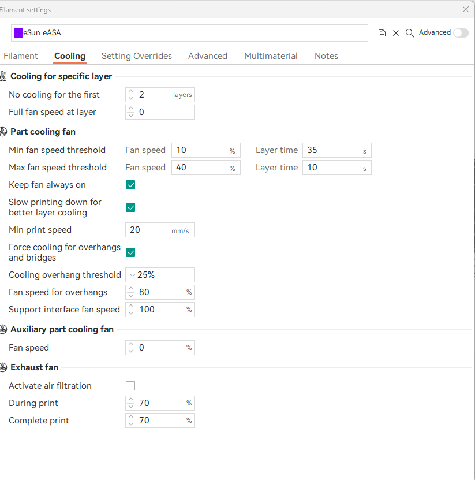This screenshot has height=480, width=475.
Task: Open Cooling overhang threshold dropdown
Action: pyautogui.click(x=133, y=275)
